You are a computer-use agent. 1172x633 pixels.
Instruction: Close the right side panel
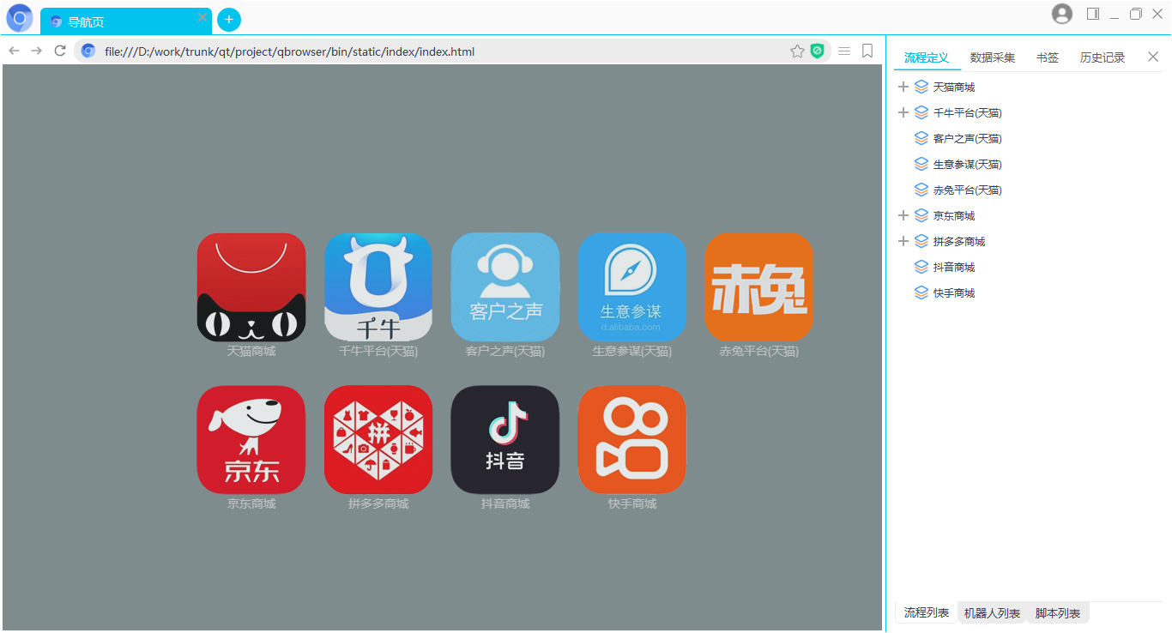coord(1153,57)
